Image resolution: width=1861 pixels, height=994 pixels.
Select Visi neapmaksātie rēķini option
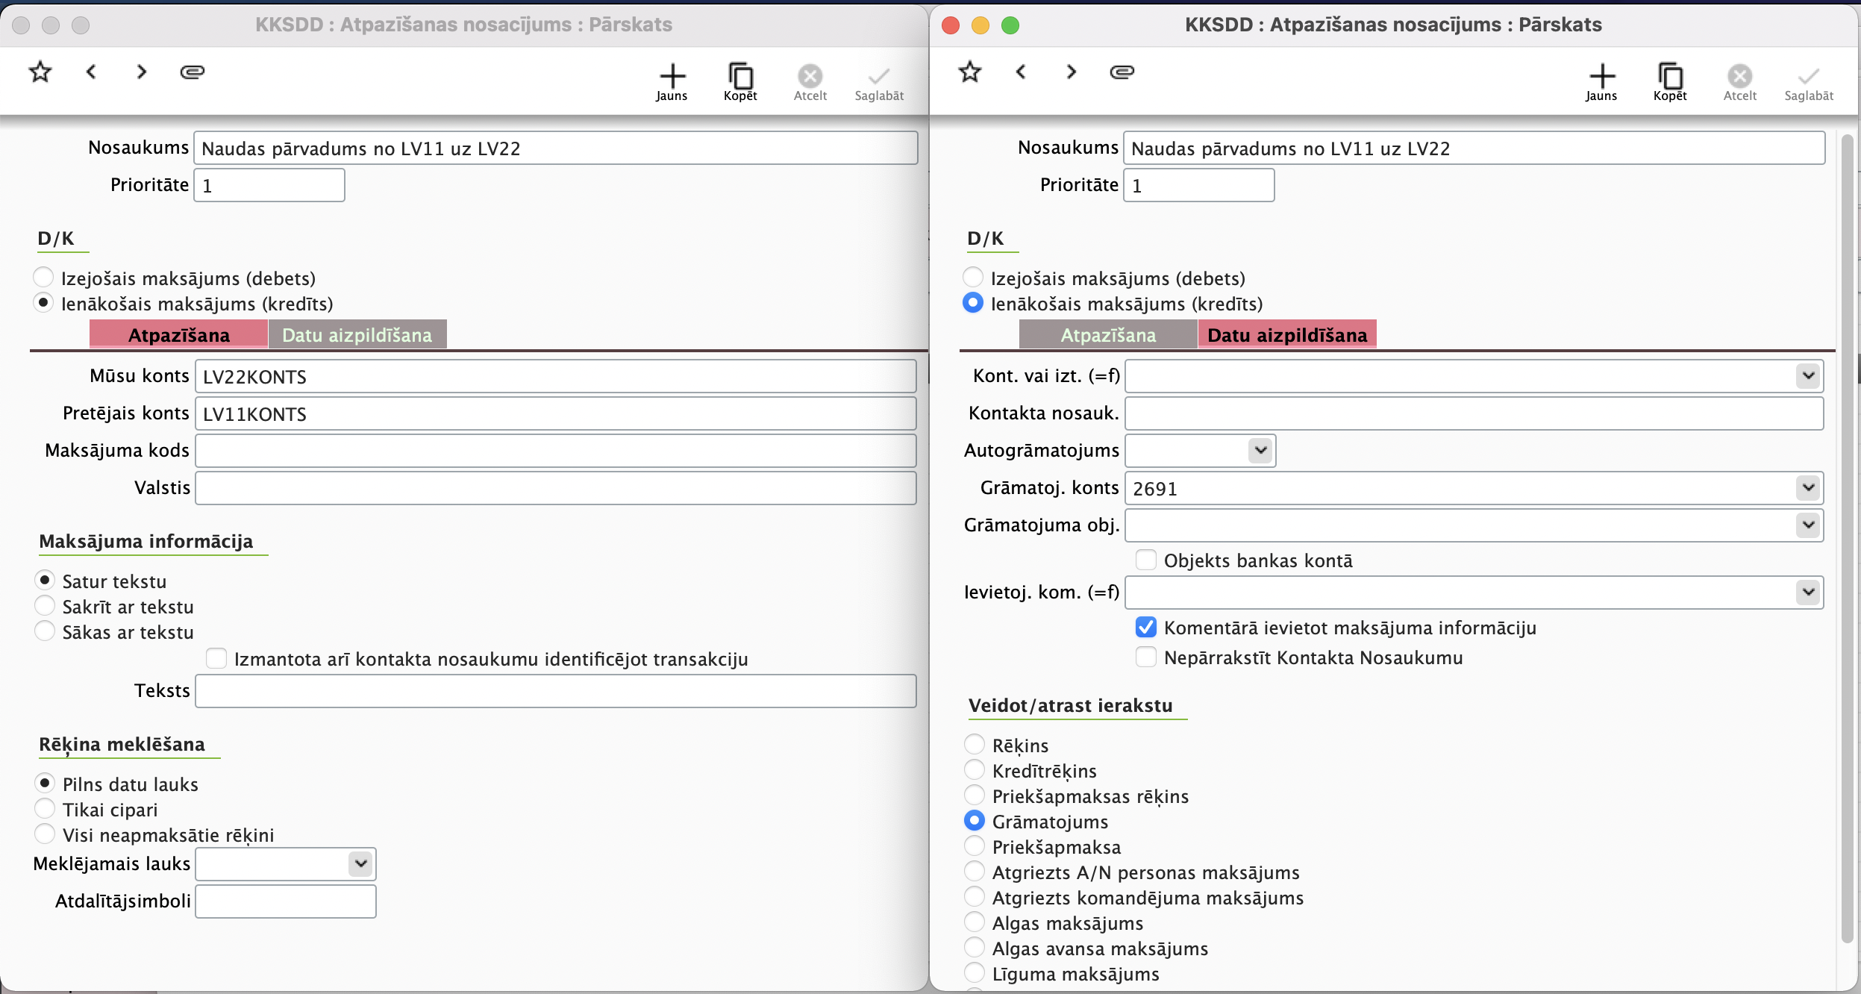point(45,834)
